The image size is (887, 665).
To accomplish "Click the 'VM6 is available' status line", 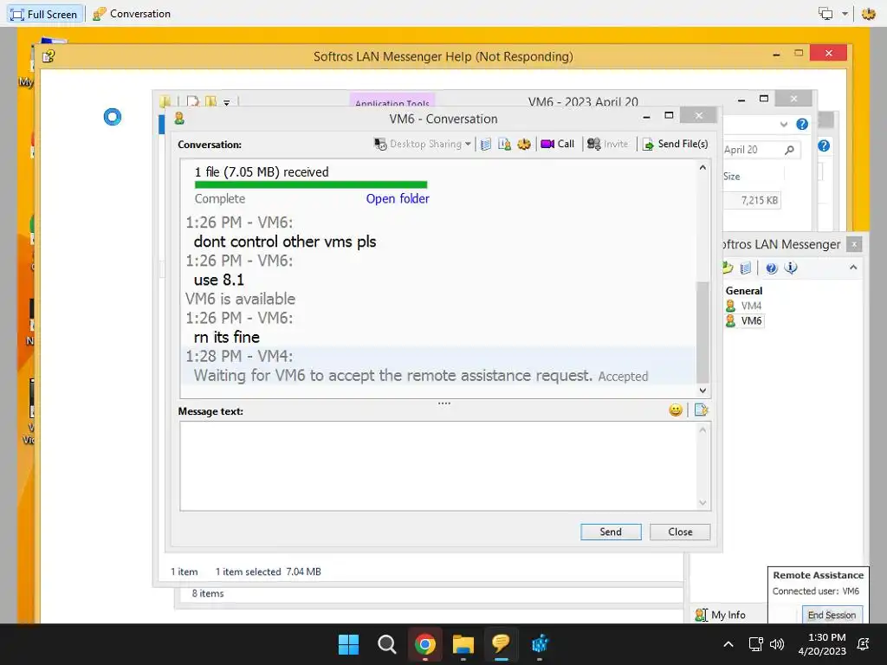I will pos(241,299).
